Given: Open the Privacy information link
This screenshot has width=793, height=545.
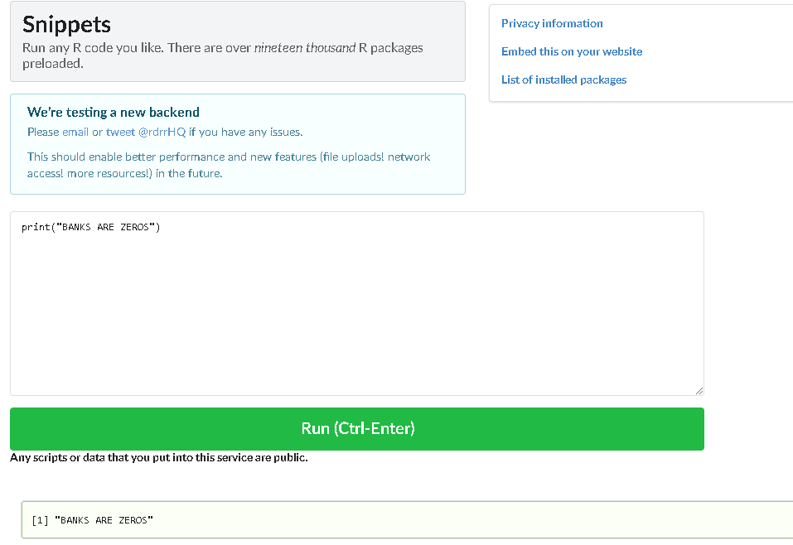Looking at the screenshot, I should click(x=552, y=24).
